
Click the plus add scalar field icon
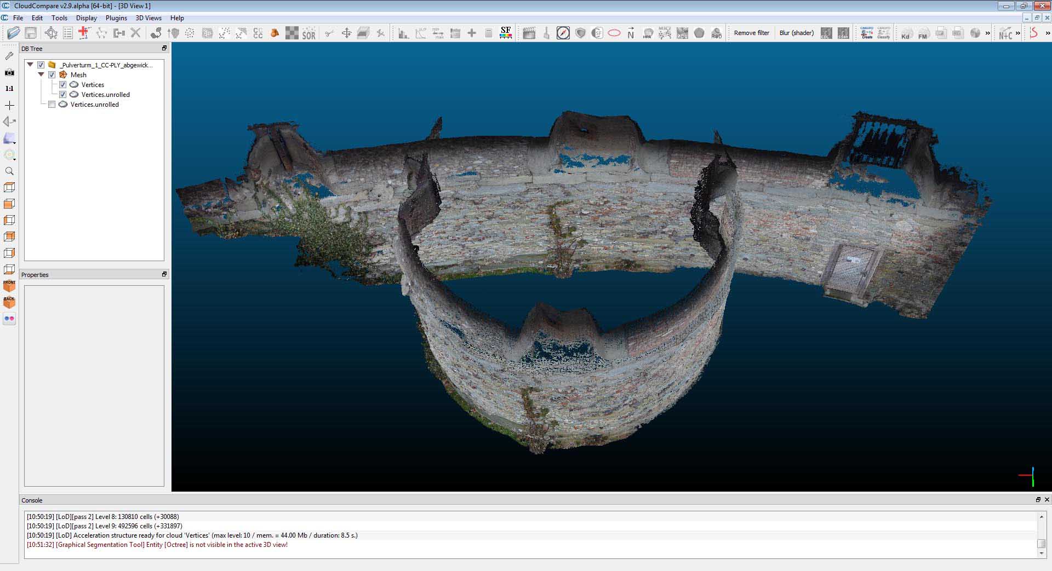(472, 33)
